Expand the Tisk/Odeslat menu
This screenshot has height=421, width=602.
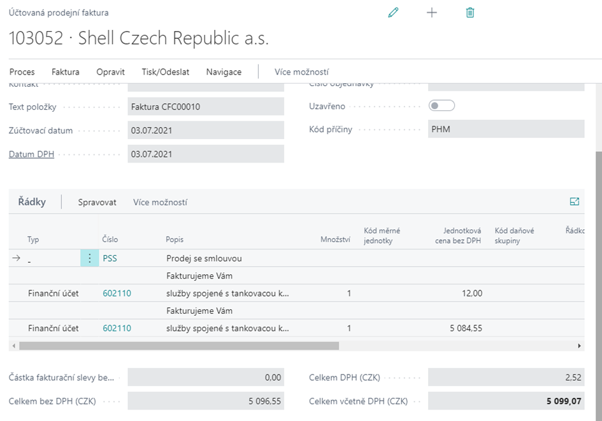166,72
